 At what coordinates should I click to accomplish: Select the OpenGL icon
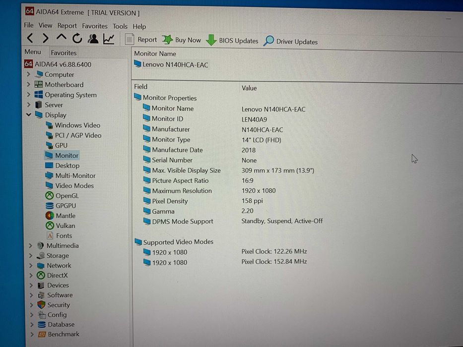[49, 195]
